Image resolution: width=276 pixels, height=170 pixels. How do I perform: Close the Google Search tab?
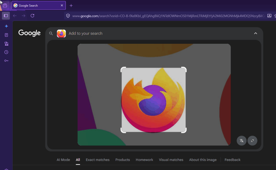point(62,5)
